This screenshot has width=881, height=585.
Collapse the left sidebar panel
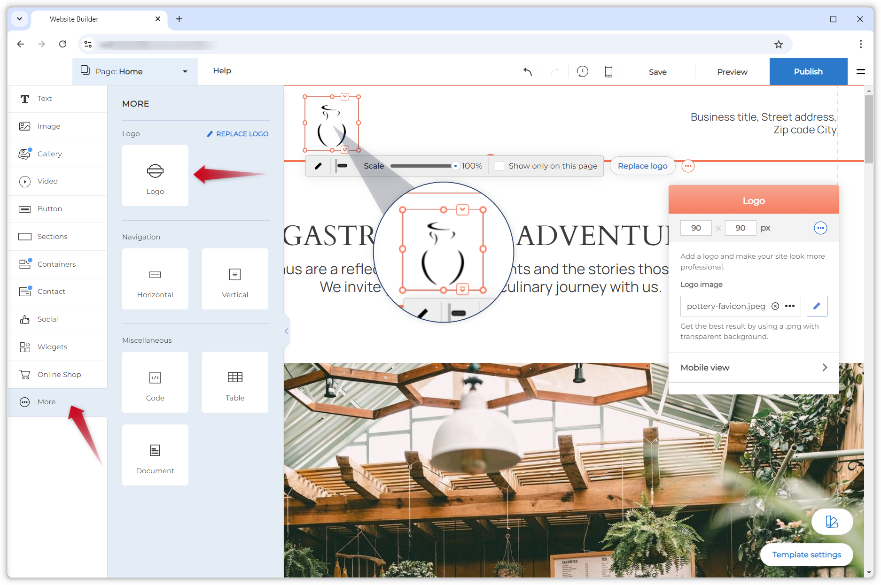click(x=286, y=331)
